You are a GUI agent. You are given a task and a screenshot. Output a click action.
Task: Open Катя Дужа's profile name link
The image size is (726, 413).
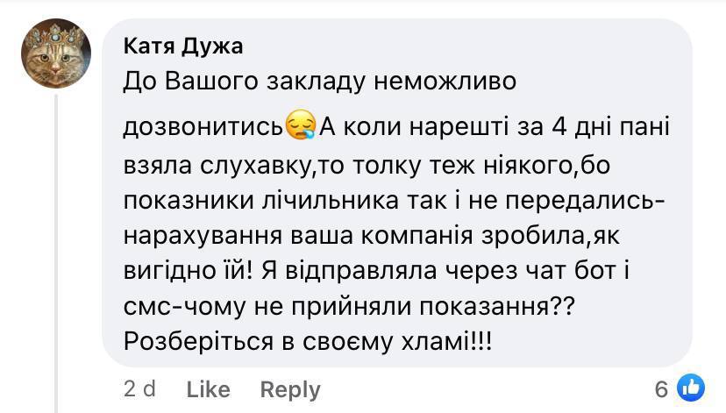coord(183,46)
